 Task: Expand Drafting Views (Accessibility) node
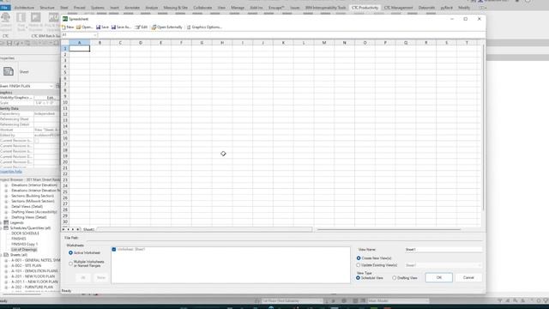click(6, 212)
